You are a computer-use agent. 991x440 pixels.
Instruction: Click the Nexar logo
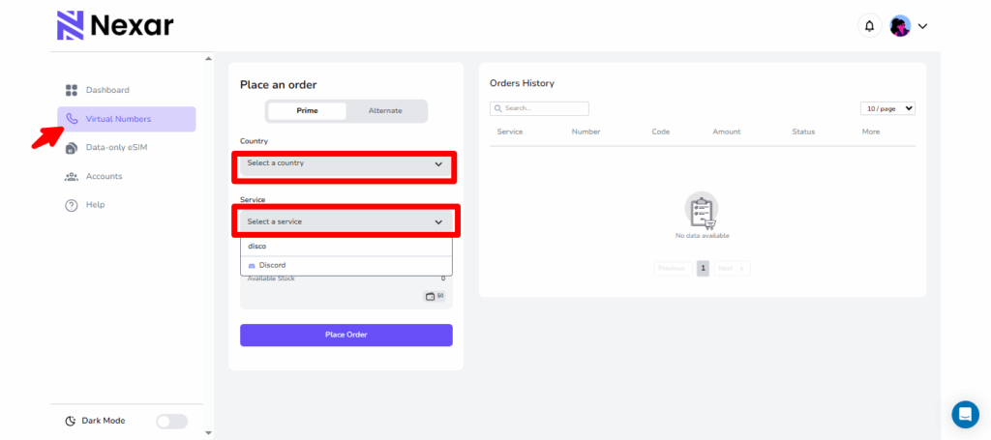[114, 25]
